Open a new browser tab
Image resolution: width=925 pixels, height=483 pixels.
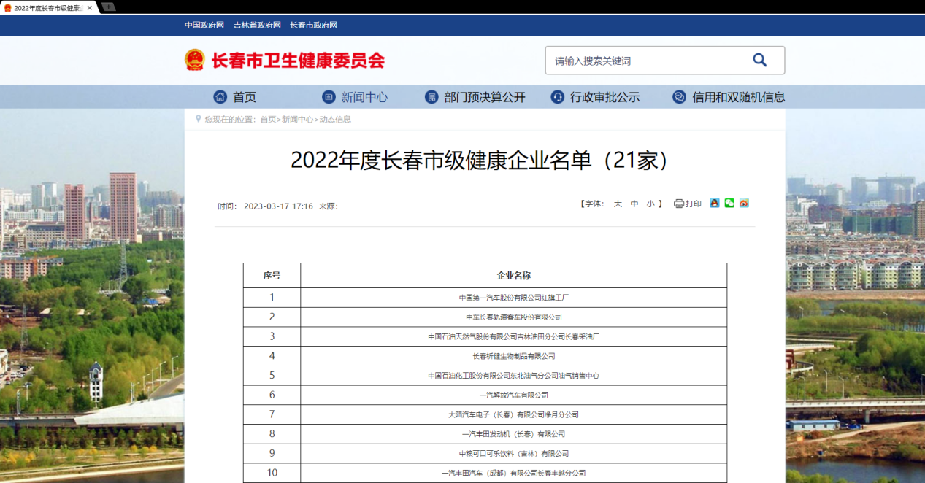tap(107, 7)
